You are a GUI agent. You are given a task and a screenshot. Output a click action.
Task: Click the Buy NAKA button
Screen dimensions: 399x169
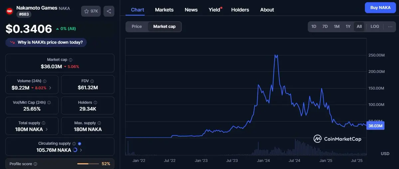(x=380, y=8)
